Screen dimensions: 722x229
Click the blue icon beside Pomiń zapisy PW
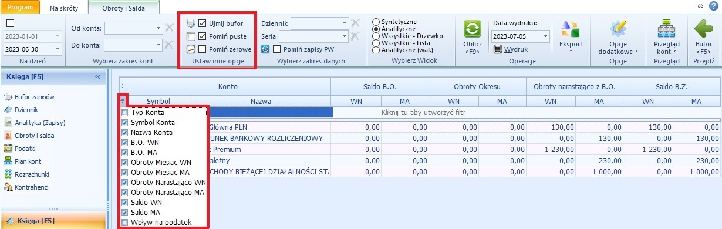[x=265, y=49]
